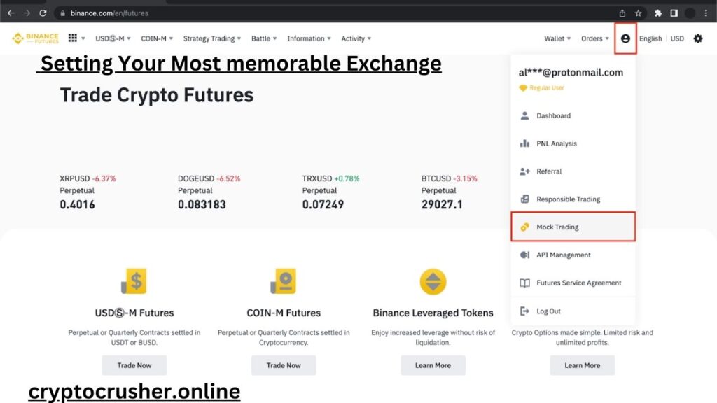Select PNL Analysis in account menu

click(573, 143)
